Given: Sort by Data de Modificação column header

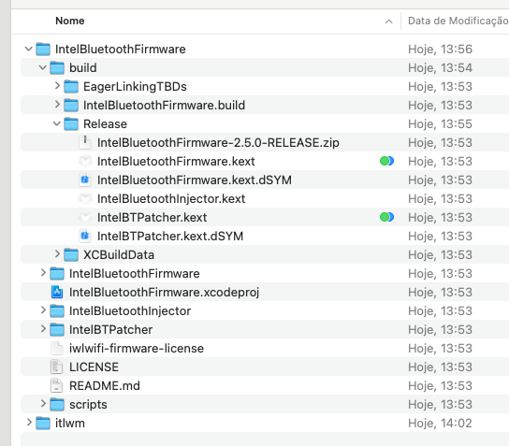Looking at the screenshot, I should tap(458, 22).
